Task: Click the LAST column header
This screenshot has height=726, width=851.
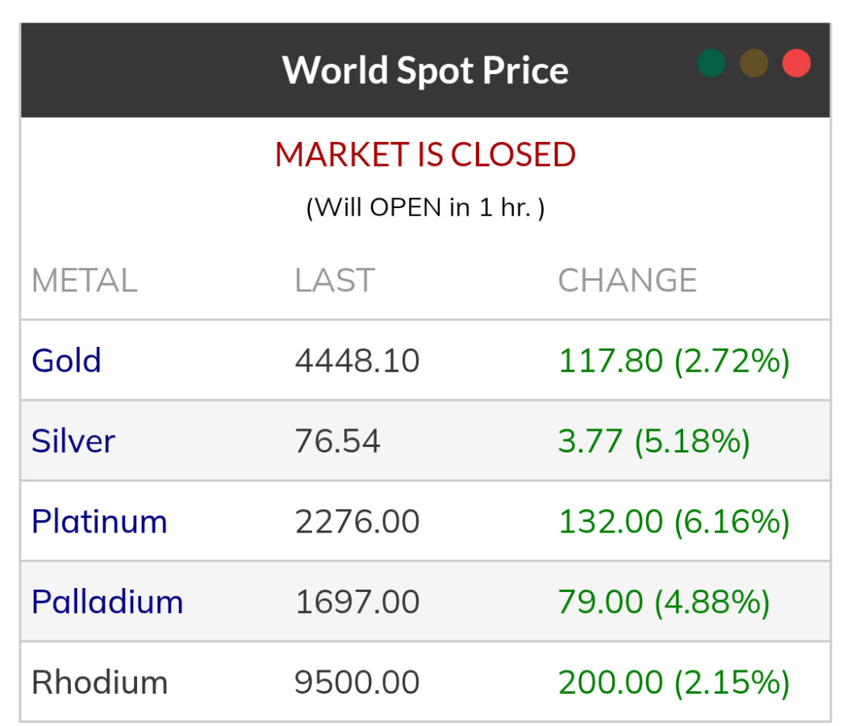Action: coord(334,281)
